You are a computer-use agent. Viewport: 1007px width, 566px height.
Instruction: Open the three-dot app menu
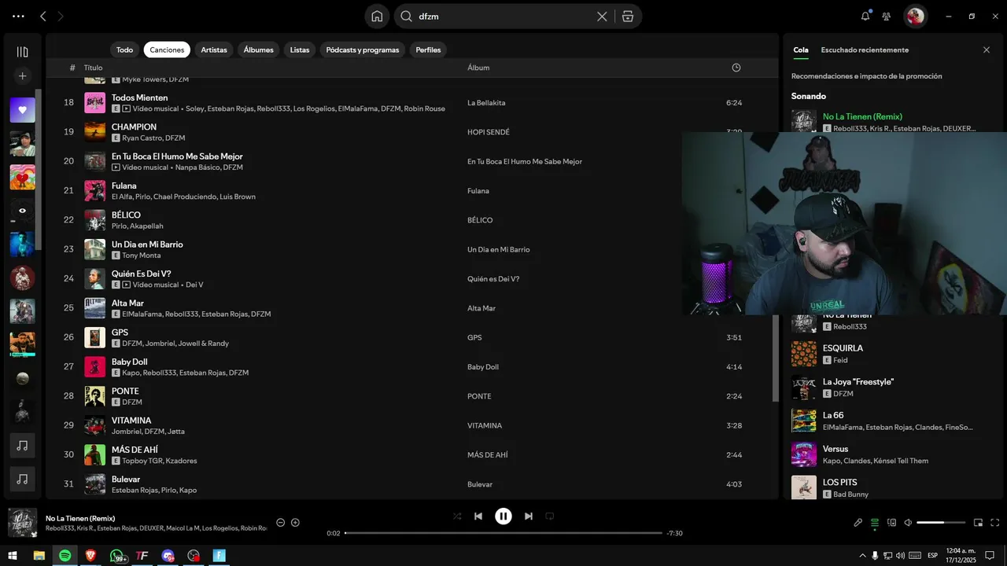pyautogui.click(x=18, y=16)
